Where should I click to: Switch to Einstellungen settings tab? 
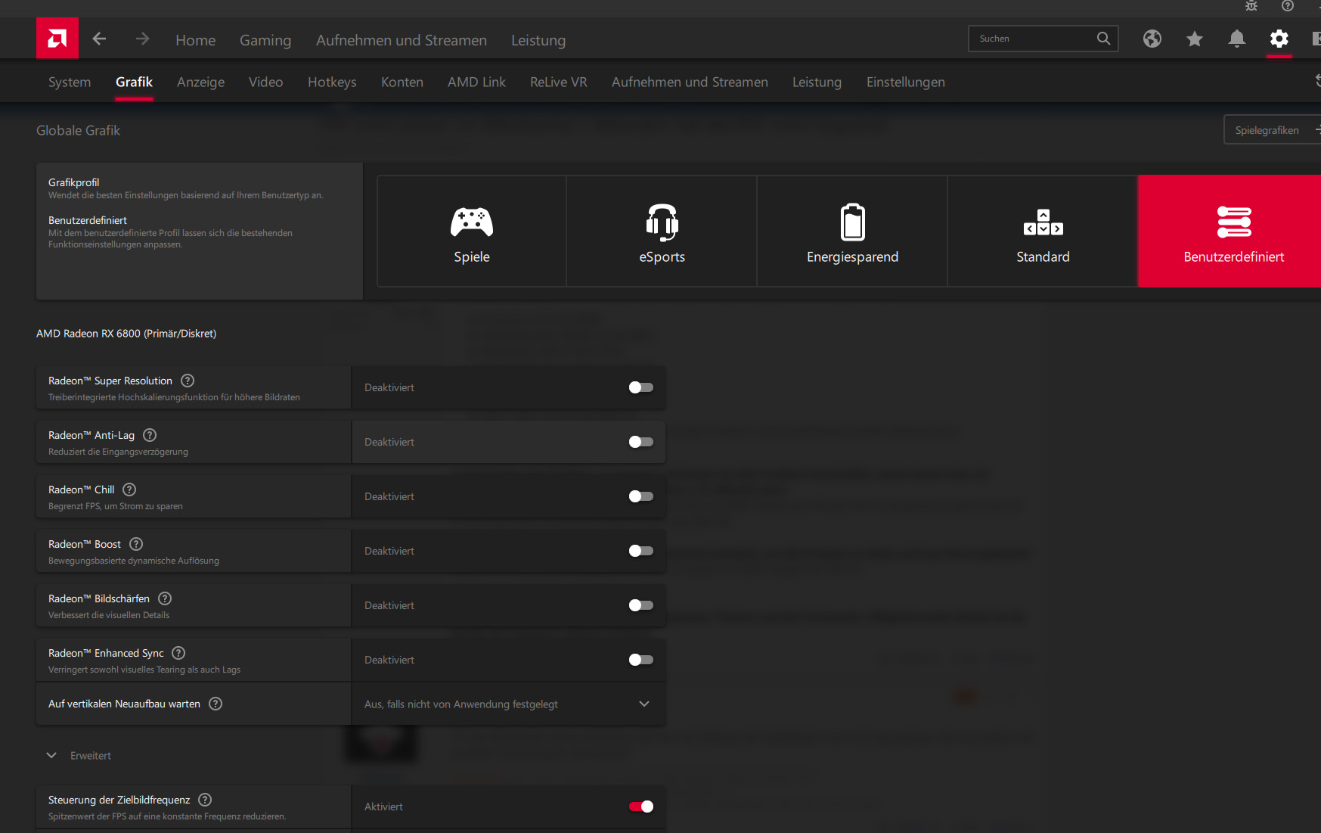click(x=906, y=82)
